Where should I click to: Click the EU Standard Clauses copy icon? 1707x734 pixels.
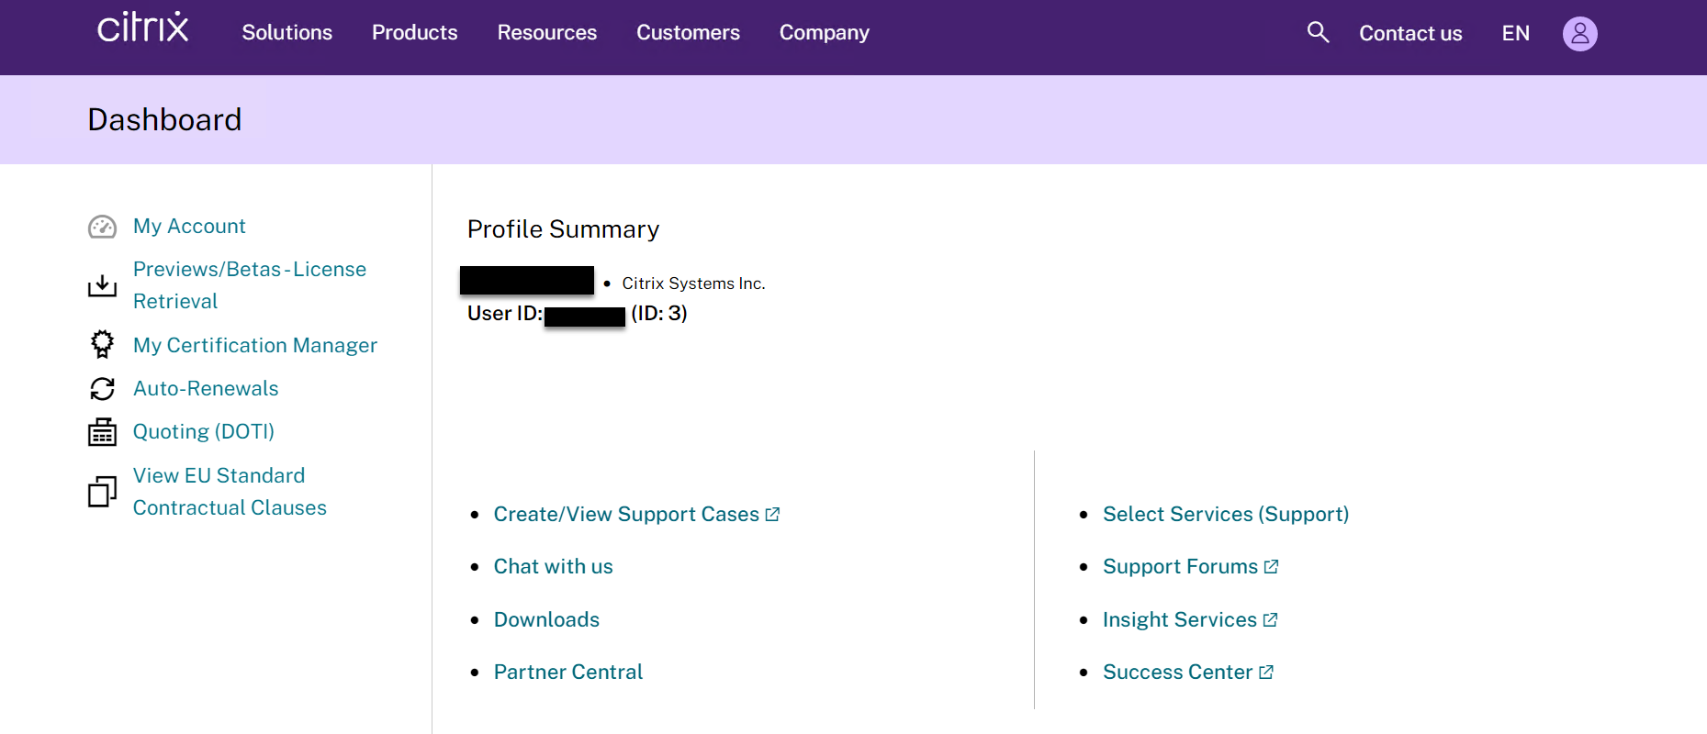102,492
